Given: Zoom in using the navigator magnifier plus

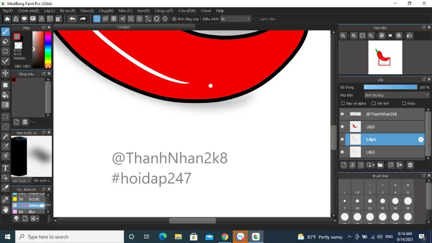Looking at the screenshot, I should click(354, 35).
